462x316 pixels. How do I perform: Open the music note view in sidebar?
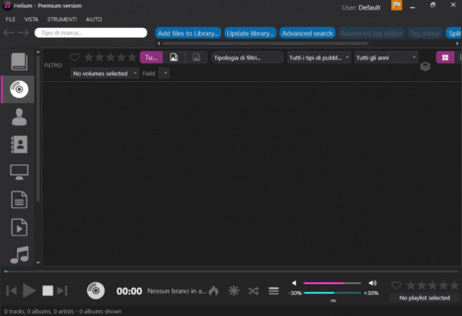pos(20,255)
